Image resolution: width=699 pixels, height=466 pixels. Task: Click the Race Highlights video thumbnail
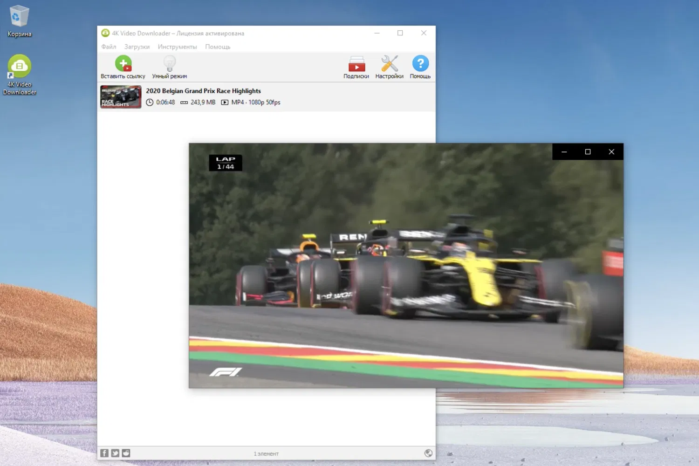(120, 96)
